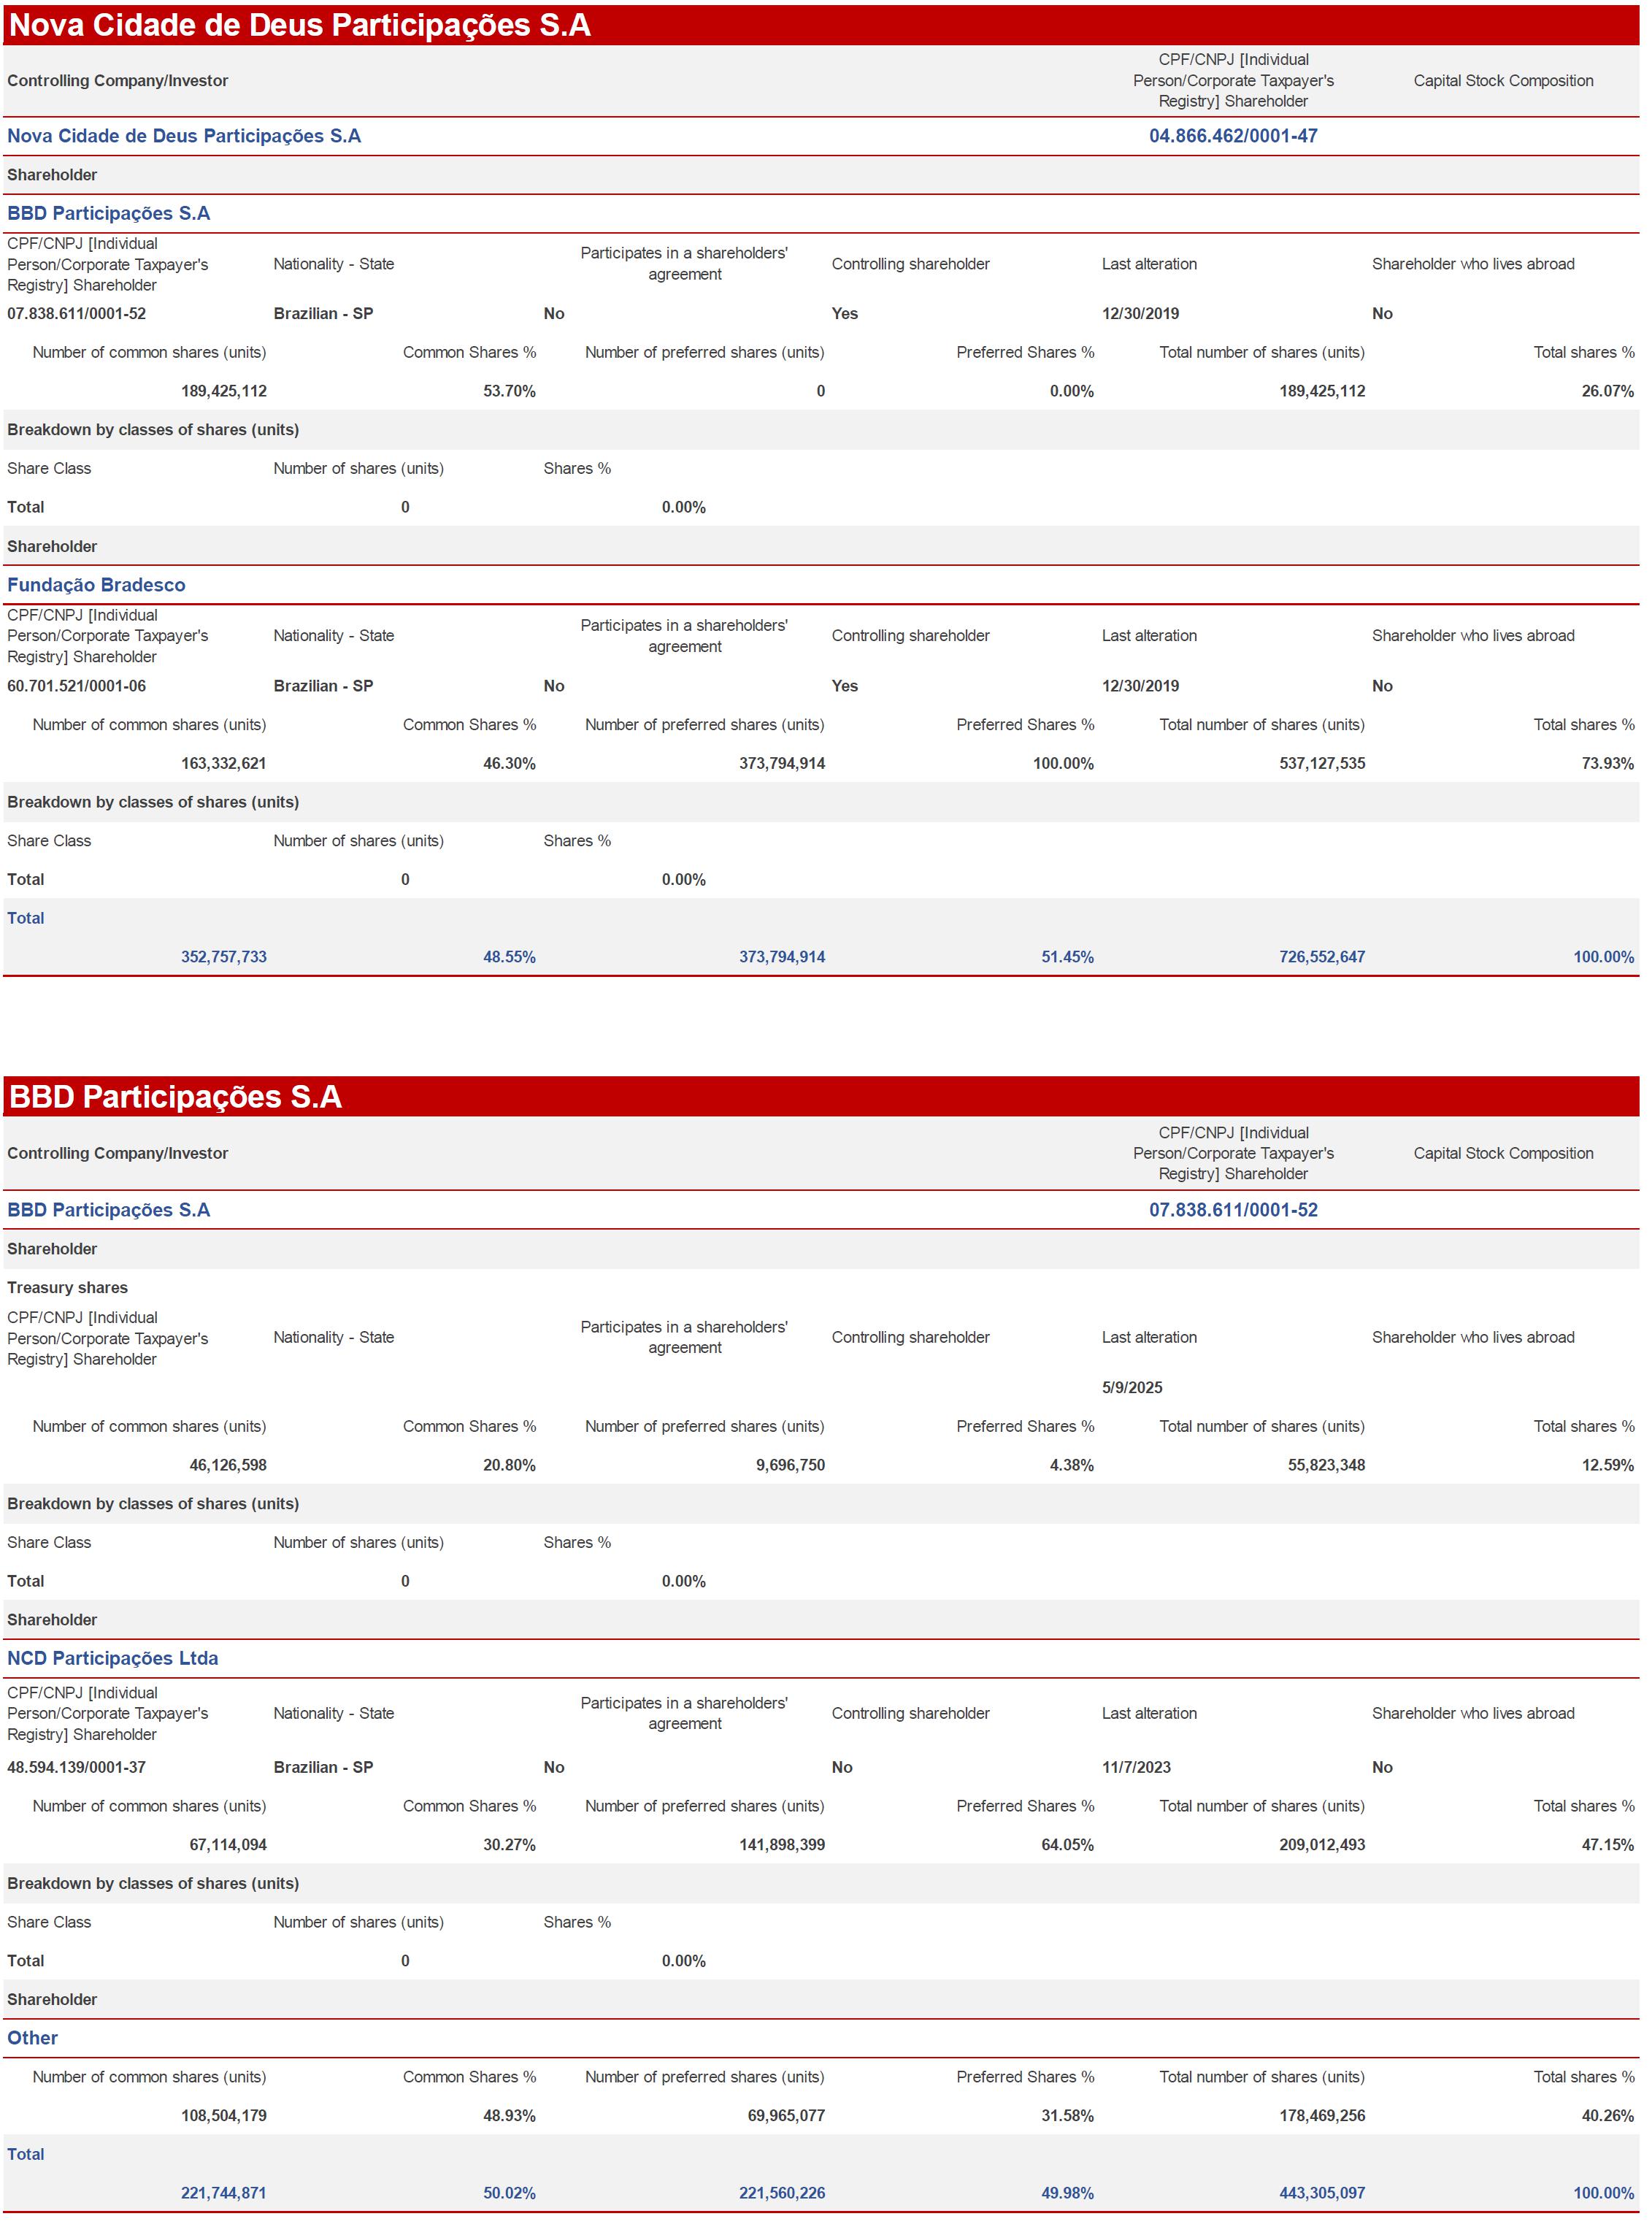Screen dimensions: 1652x2227
Task: Click total shares value 443,305,097
Action: click(1321, 2193)
